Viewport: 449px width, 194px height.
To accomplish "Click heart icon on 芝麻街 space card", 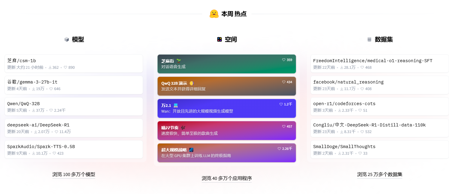I will tap(284, 60).
